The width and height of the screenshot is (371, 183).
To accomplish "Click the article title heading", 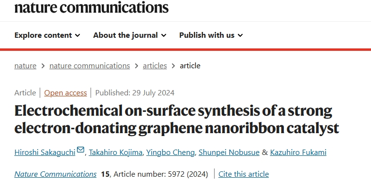I will [177, 120].
